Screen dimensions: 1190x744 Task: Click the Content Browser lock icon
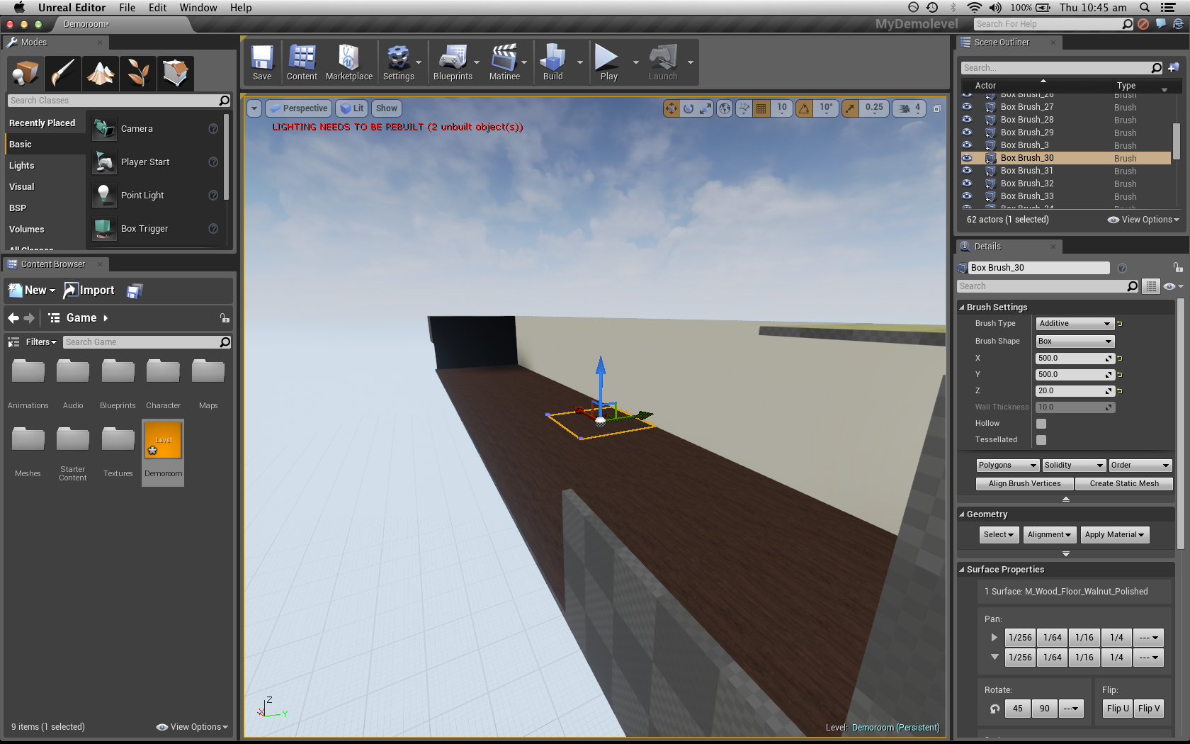pos(224,318)
